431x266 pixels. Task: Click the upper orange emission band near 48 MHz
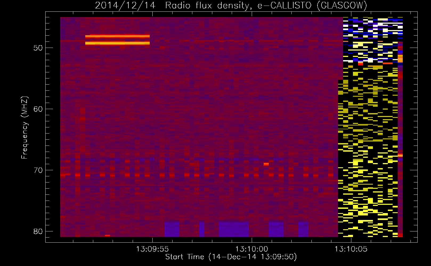[x=117, y=36]
